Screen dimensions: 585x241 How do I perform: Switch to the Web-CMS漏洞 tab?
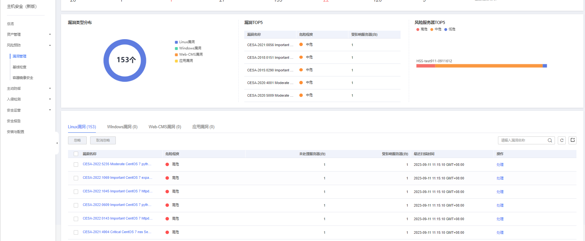click(165, 127)
